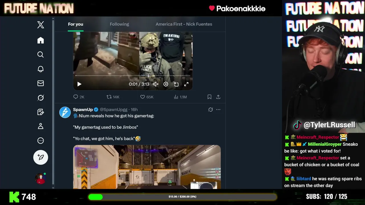The image size is (365, 205).
Task: Reply to post with 2K comments
Action: 79,97
